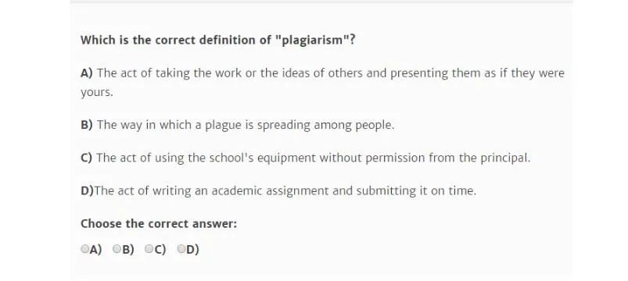Viewport: 628px width, 281px height.
Task: Click the C) label beside third radio
Action: [x=160, y=250]
